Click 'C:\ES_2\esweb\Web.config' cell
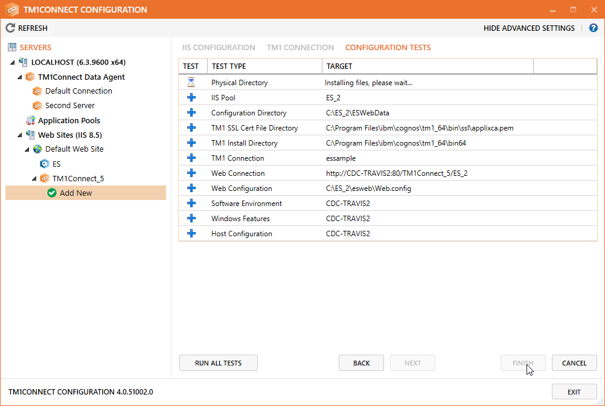 click(x=368, y=188)
